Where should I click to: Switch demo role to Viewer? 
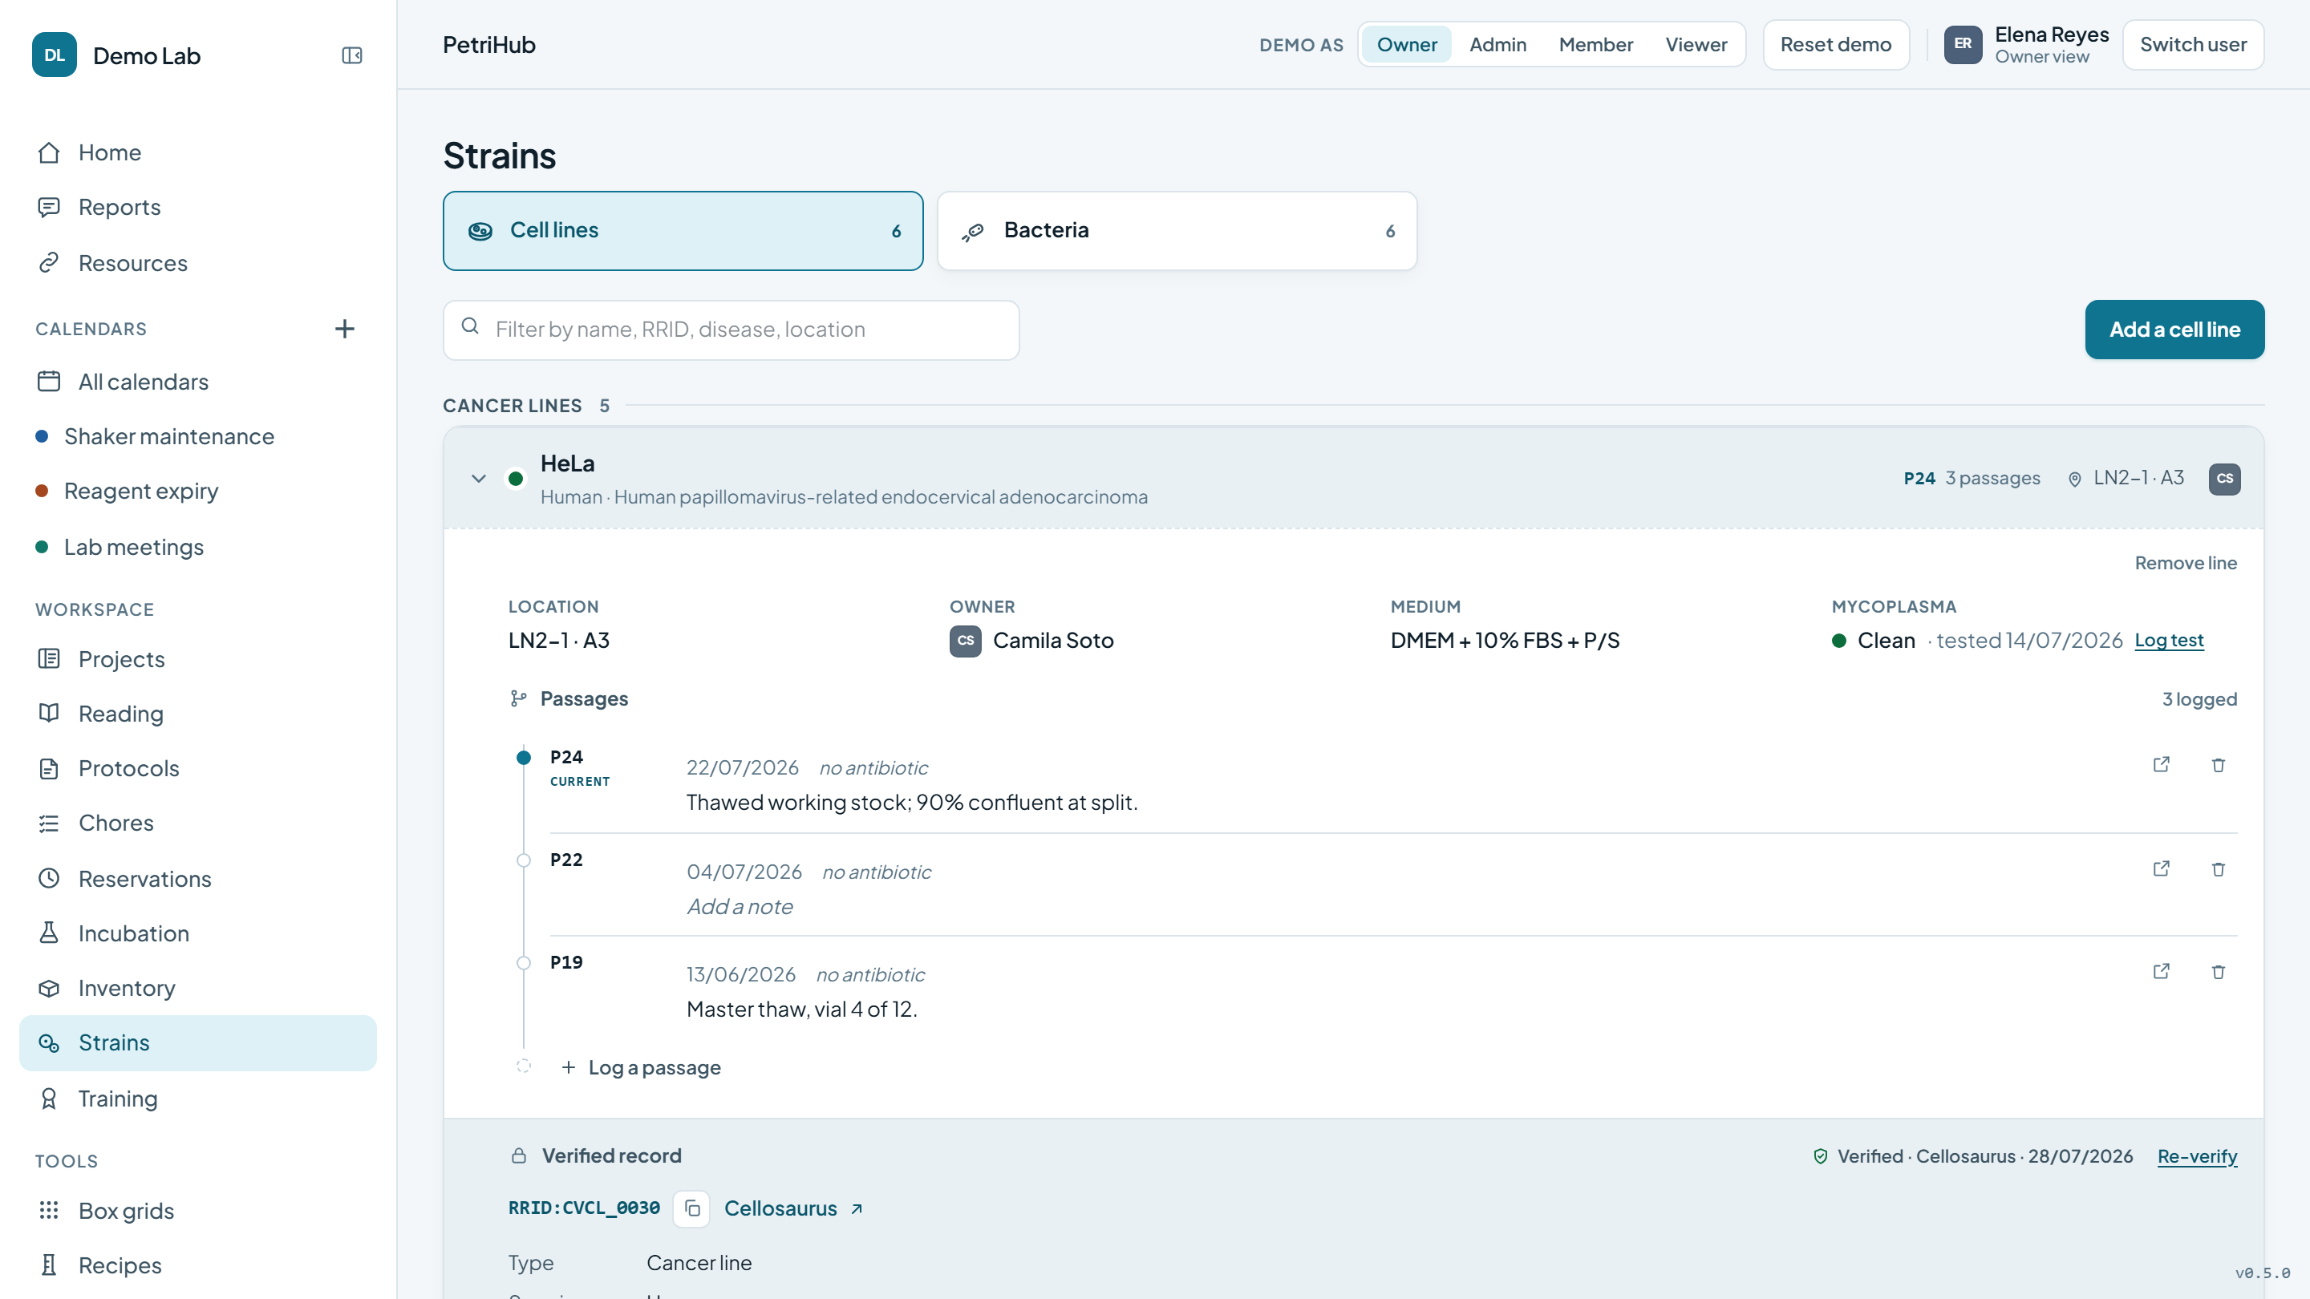(x=1696, y=45)
